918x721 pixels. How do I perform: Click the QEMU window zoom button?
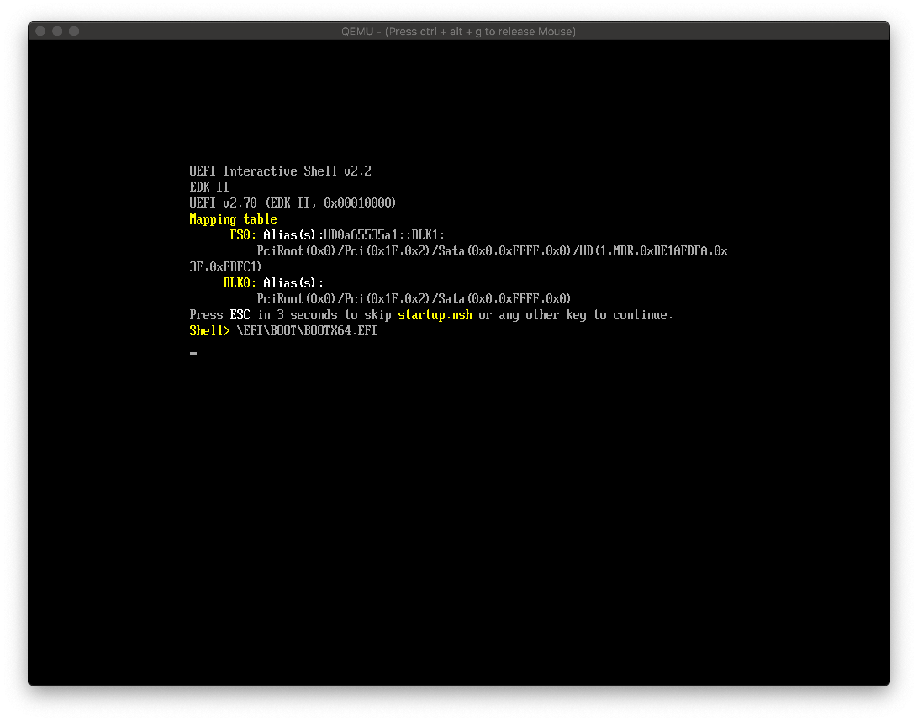click(x=74, y=31)
